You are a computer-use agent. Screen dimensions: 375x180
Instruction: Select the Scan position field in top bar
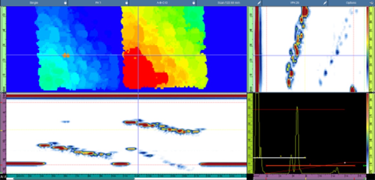pyautogui.click(x=226, y=3)
